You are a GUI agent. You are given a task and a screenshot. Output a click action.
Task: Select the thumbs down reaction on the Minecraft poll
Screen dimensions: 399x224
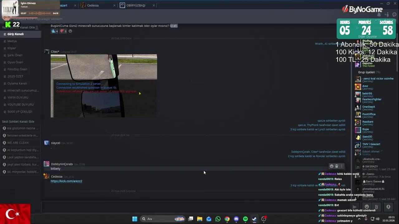click(62, 31)
